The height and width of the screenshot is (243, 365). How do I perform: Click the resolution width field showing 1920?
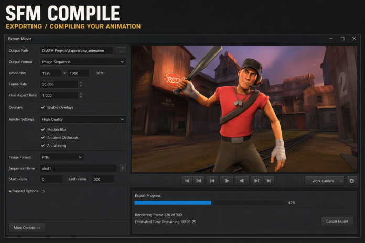(x=50, y=73)
